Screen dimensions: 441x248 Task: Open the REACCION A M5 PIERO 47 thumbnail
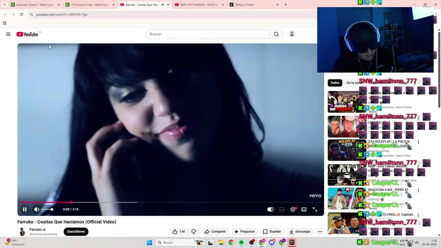347,198
